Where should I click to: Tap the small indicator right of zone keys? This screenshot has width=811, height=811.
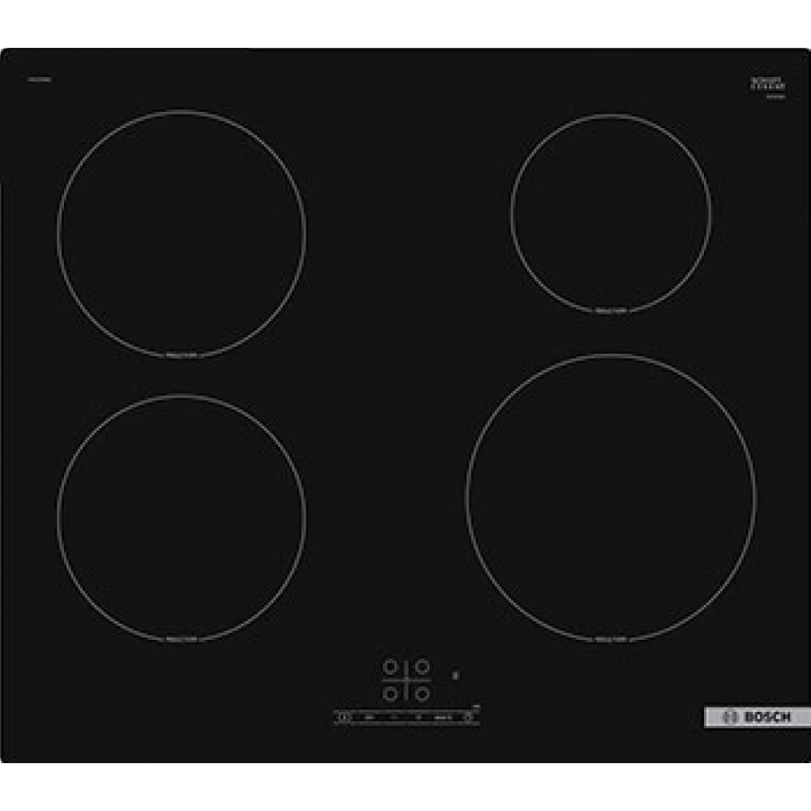[456, 675]
